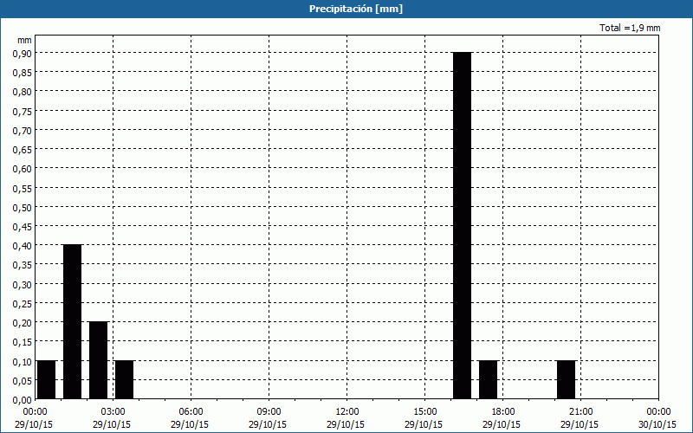Click the 0,00 y-axis label

(x=23, y=400)
